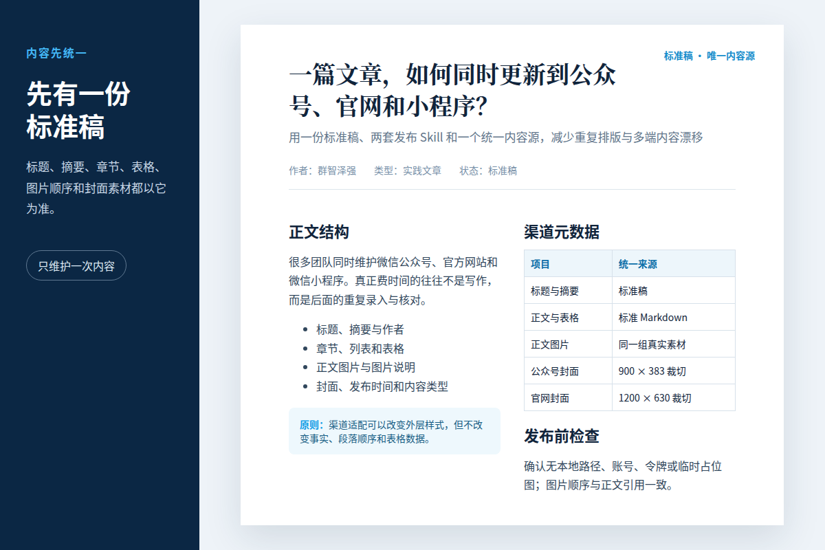Click the 标题与摘要 table cell

tap(568, 291)
